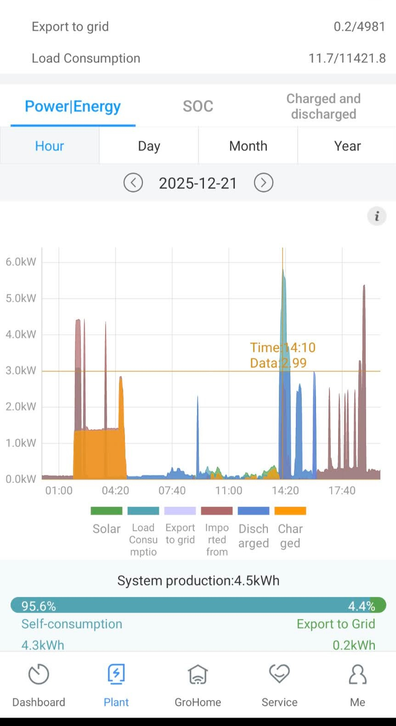This screenshot has width=396, height=726.
Task: Toggle the Discharged legend swatch
Action: [x=254, y=511]
